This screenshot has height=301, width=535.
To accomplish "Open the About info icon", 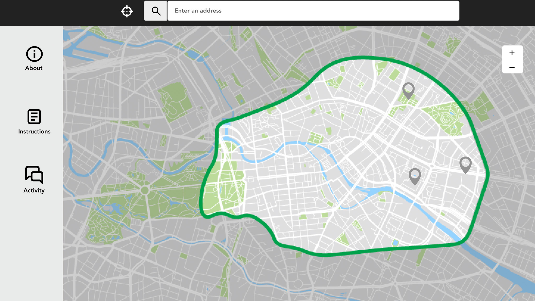I will (x=34, y=54).
